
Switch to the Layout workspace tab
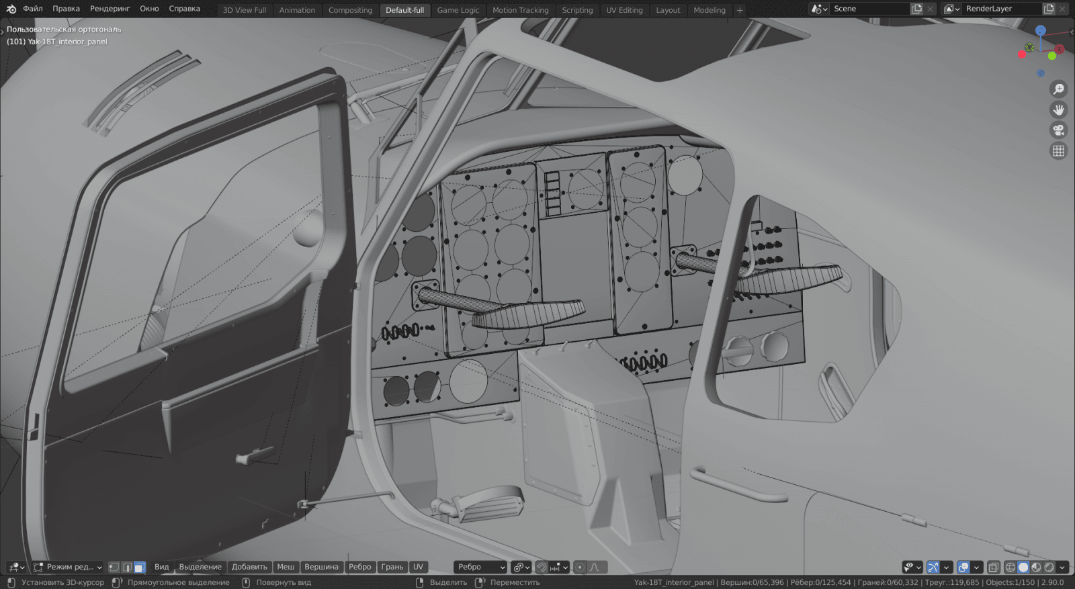(668, 10)
